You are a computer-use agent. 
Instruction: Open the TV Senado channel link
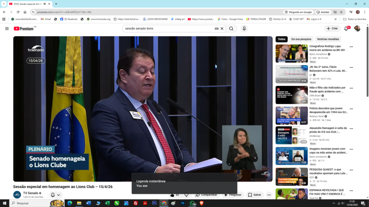(31, 193)
